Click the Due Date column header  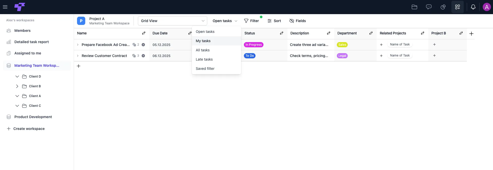pyautogui.click(x=160, y=33)
